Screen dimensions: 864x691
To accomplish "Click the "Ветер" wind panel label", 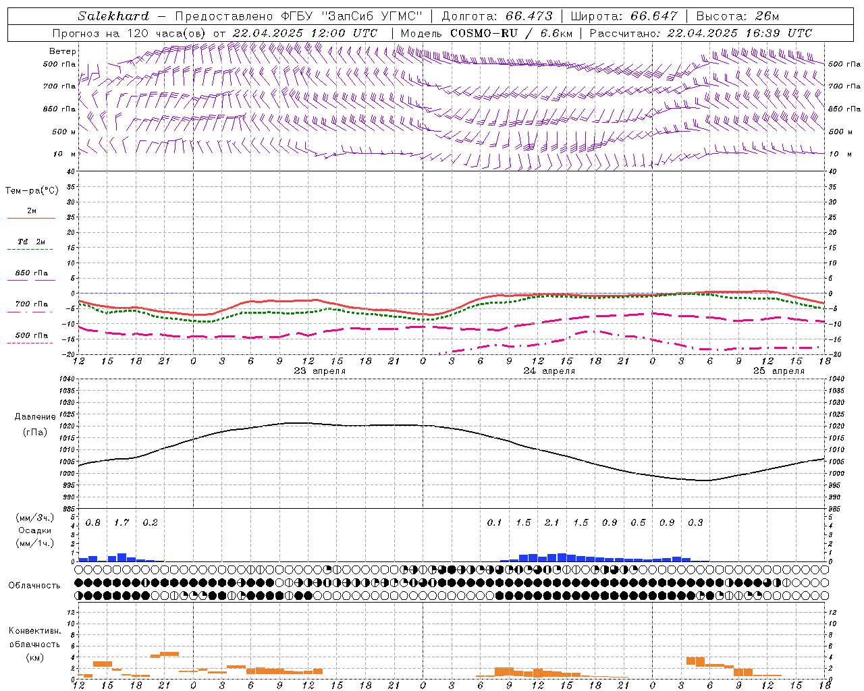I will coord(63,51).
